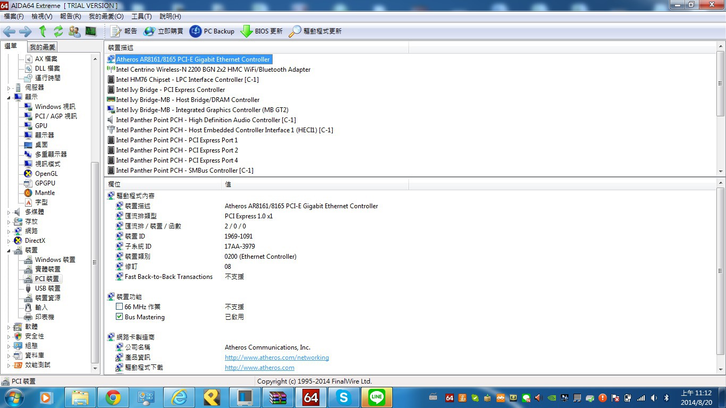Open PC Backup from the toolbar
This screenshot has width=726, height=408.
click(212, 31)
